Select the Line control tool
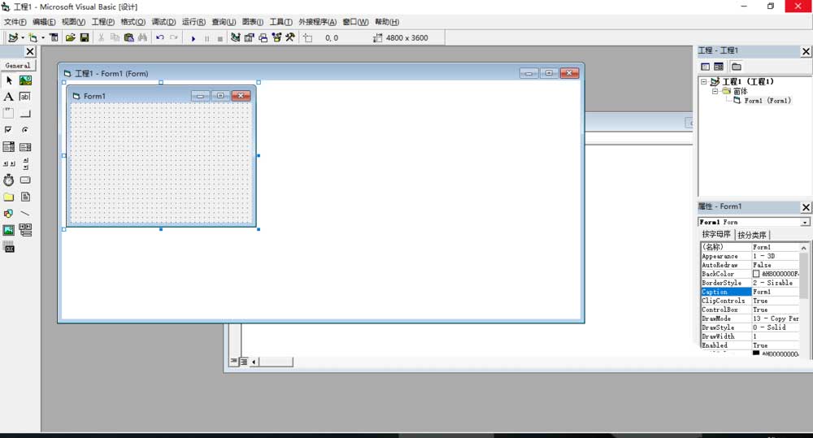The height and width of the screenshot is (438, 813). click(25, 214)
